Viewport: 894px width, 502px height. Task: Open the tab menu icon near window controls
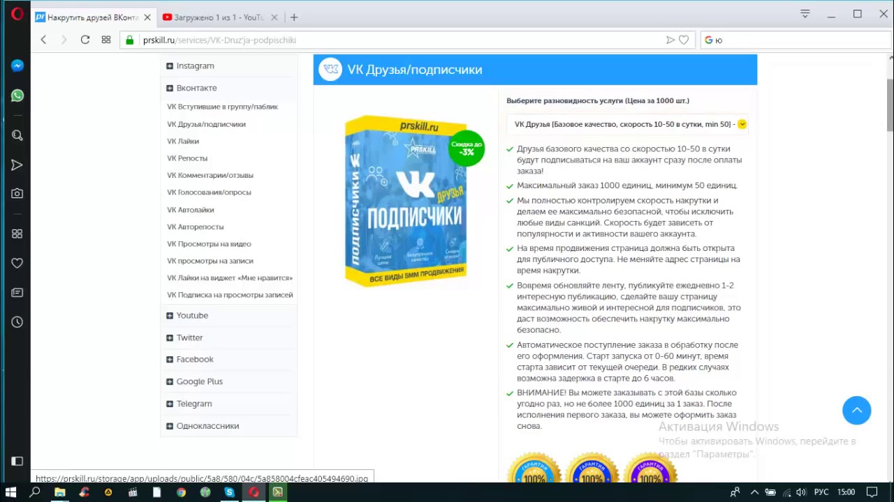(x=805, y=14)
